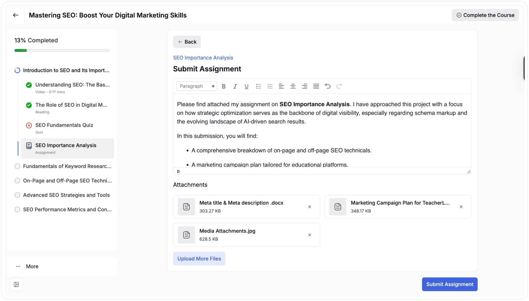Click the page scrollbar on the right edge
Viewport: 529px width, 301px height.
(524, 68)
